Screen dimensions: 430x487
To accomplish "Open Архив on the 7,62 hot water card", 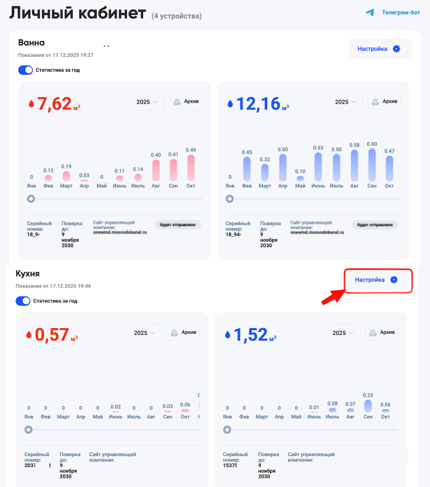I will coord(186,102).
